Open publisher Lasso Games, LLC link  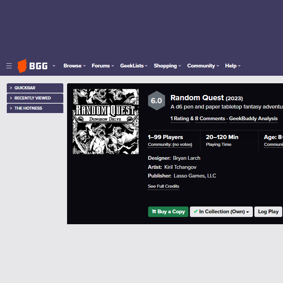(x=195, y=176)
